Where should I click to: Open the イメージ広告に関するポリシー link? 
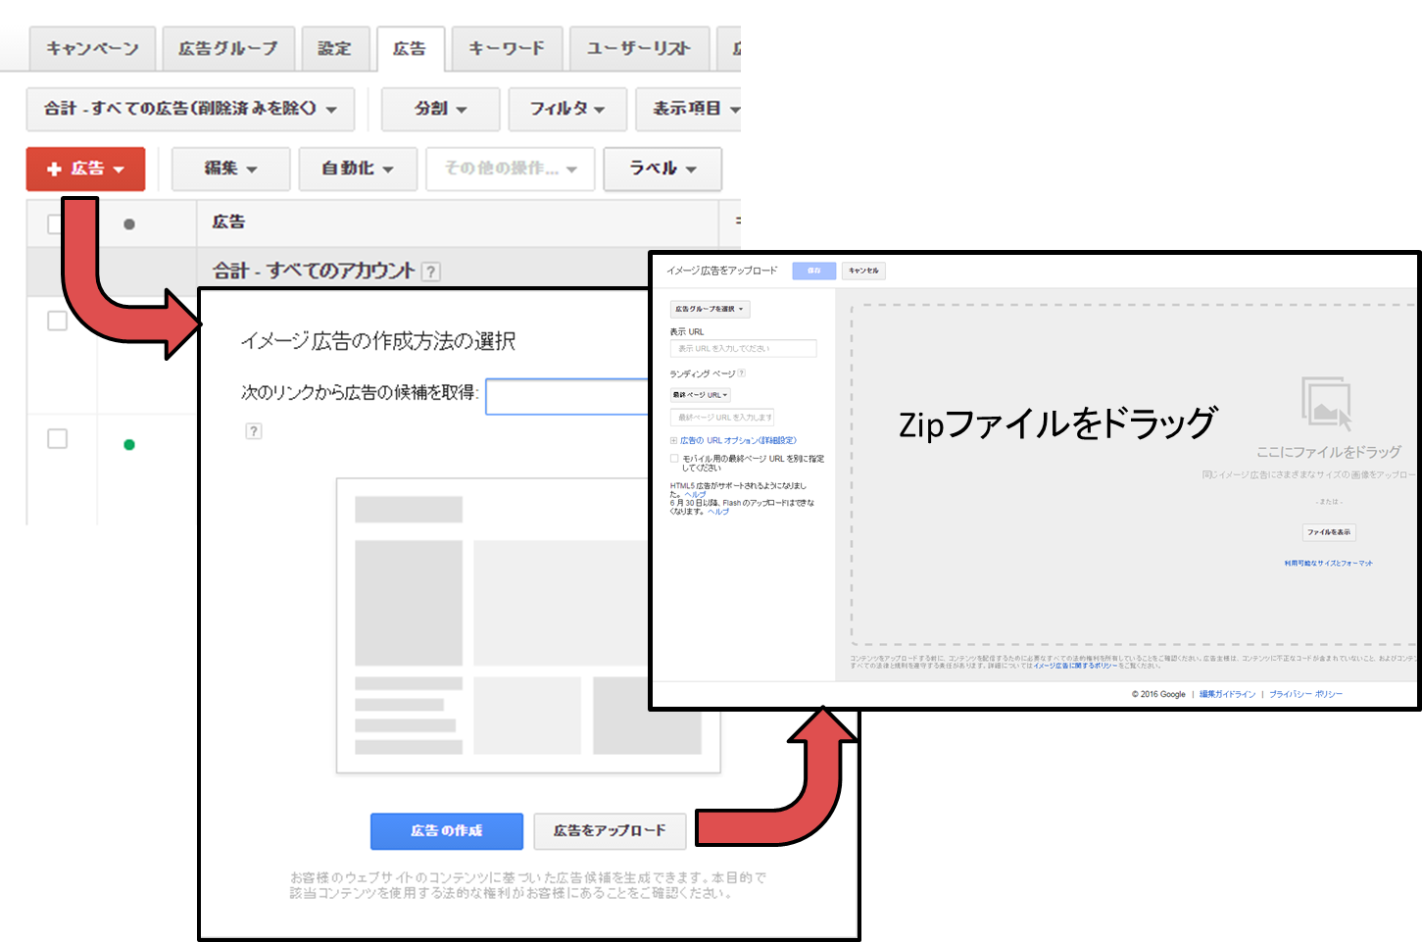[1075, 666]
